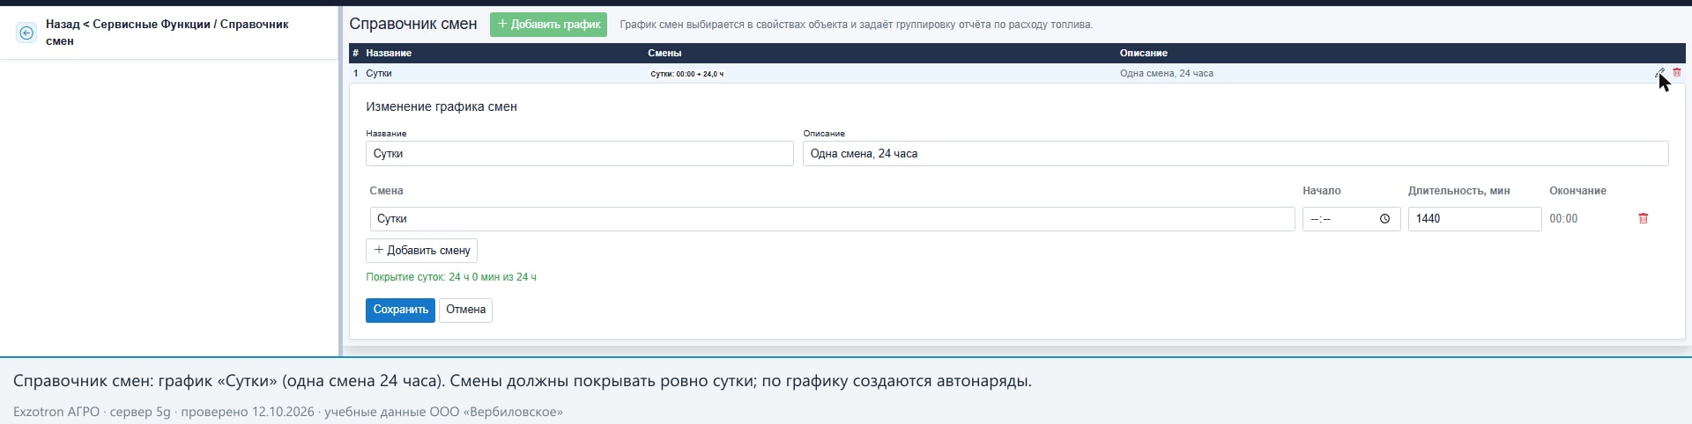Cancel editing with Отмена

coord(465,310)
